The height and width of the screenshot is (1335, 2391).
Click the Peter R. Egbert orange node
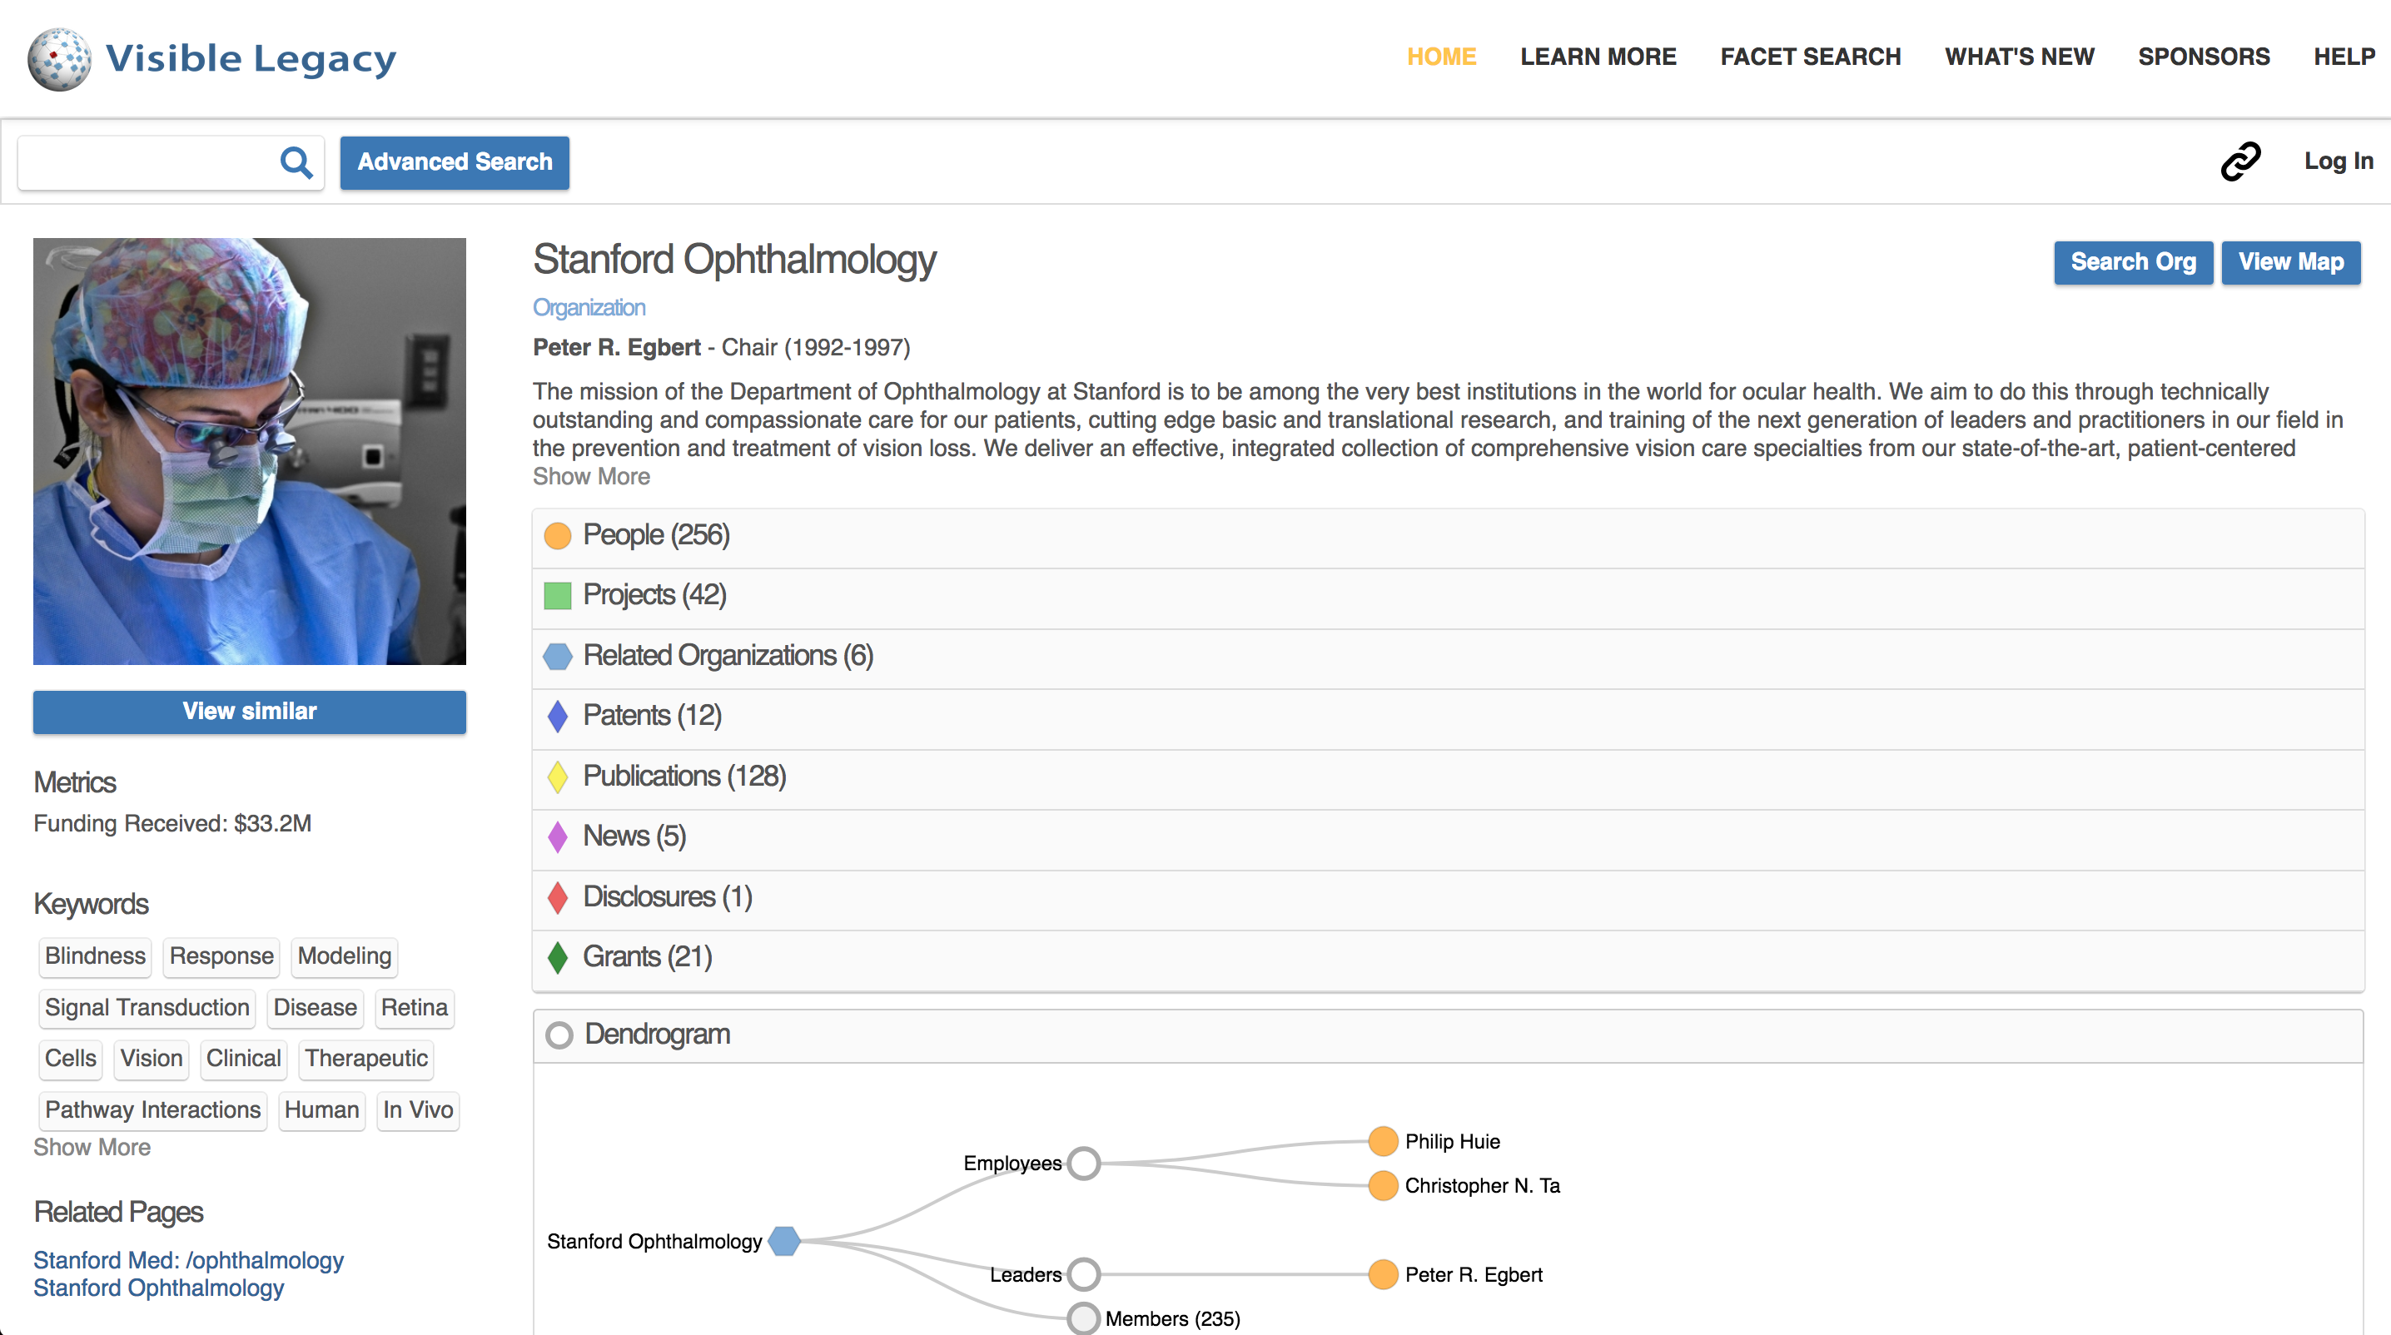click(x=1383, y=1275)
